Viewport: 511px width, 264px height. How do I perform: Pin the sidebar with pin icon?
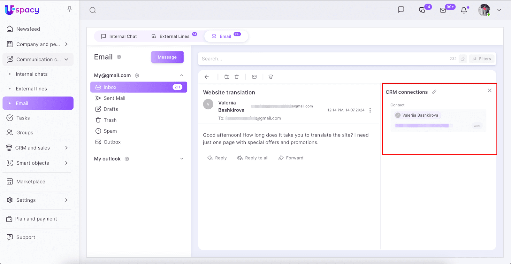point(69,9)
